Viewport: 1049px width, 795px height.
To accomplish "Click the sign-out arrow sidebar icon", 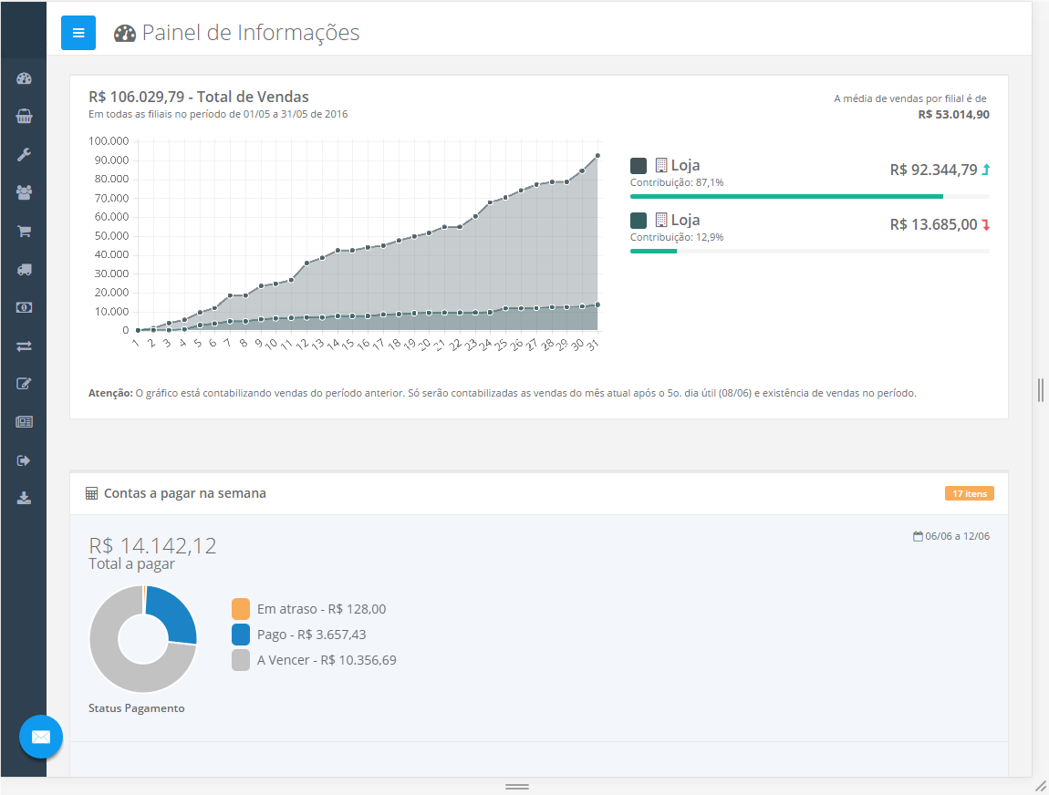I will 24,460.
